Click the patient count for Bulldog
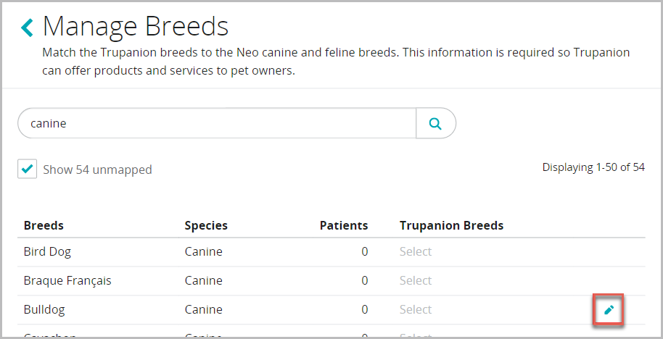Image resolution: width=663 pixels, height=339 pixels. (x=364, y=310)
